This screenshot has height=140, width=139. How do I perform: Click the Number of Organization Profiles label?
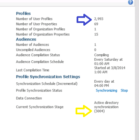point(40,29)
